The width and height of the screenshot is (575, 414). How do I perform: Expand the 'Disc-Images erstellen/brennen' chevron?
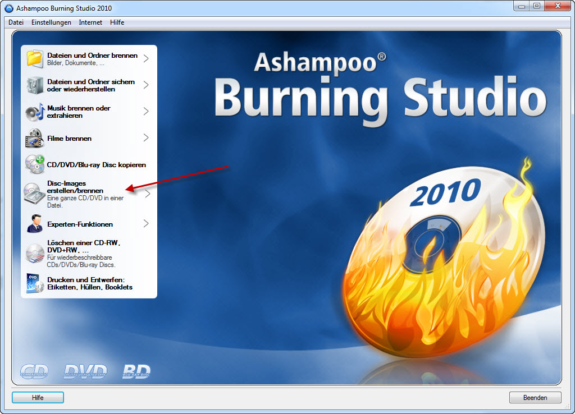pos(148,194)
